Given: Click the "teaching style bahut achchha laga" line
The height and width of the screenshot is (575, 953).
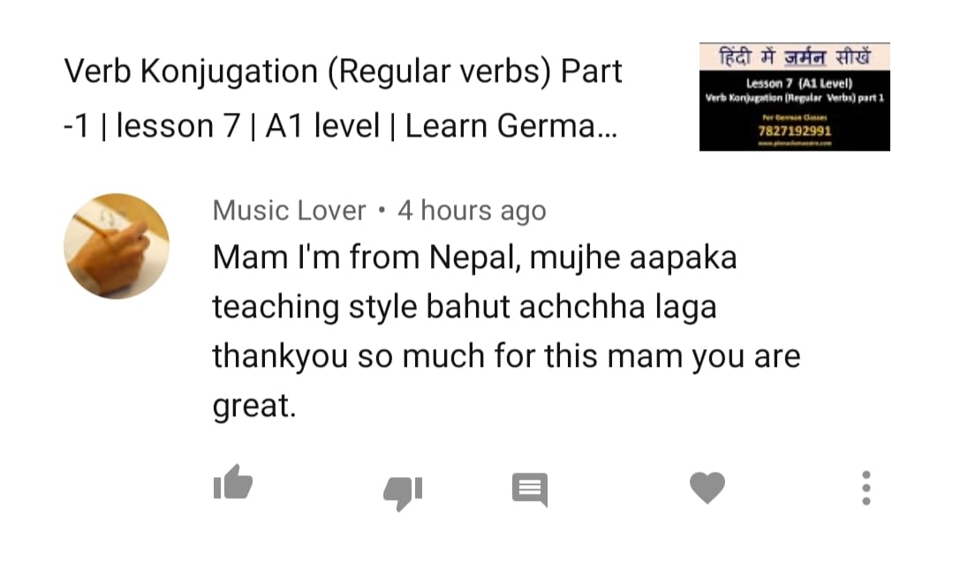Looking at the screenshot, I should pos(465,307).
